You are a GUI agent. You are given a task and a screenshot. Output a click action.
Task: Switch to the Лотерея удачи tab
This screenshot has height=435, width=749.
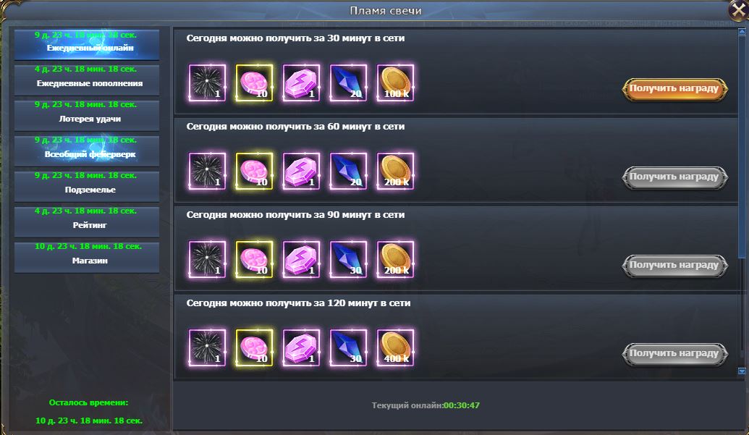87,114
